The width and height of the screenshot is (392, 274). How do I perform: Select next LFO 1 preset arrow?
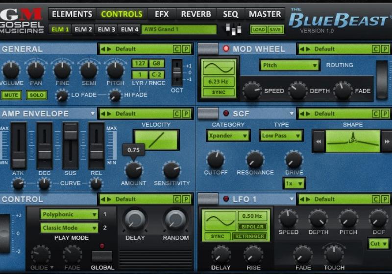(x=308, y=199)
